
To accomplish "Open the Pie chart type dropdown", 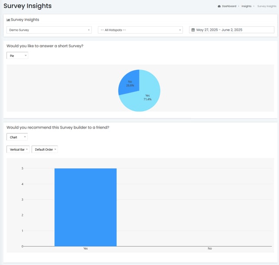I will click(17, 56).
